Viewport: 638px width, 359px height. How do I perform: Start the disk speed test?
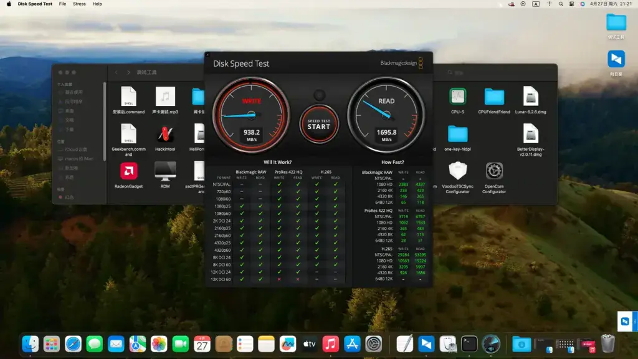pyautogui.click(x=319, y=124)
